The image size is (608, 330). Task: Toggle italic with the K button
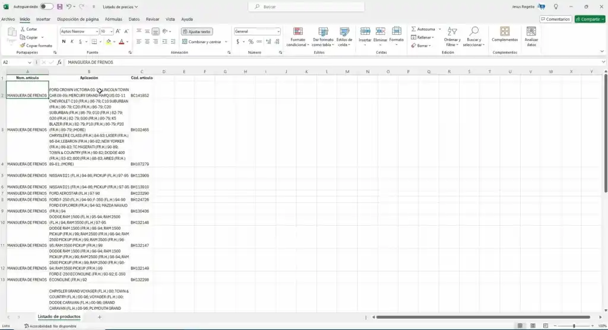(x=72, y=41)
